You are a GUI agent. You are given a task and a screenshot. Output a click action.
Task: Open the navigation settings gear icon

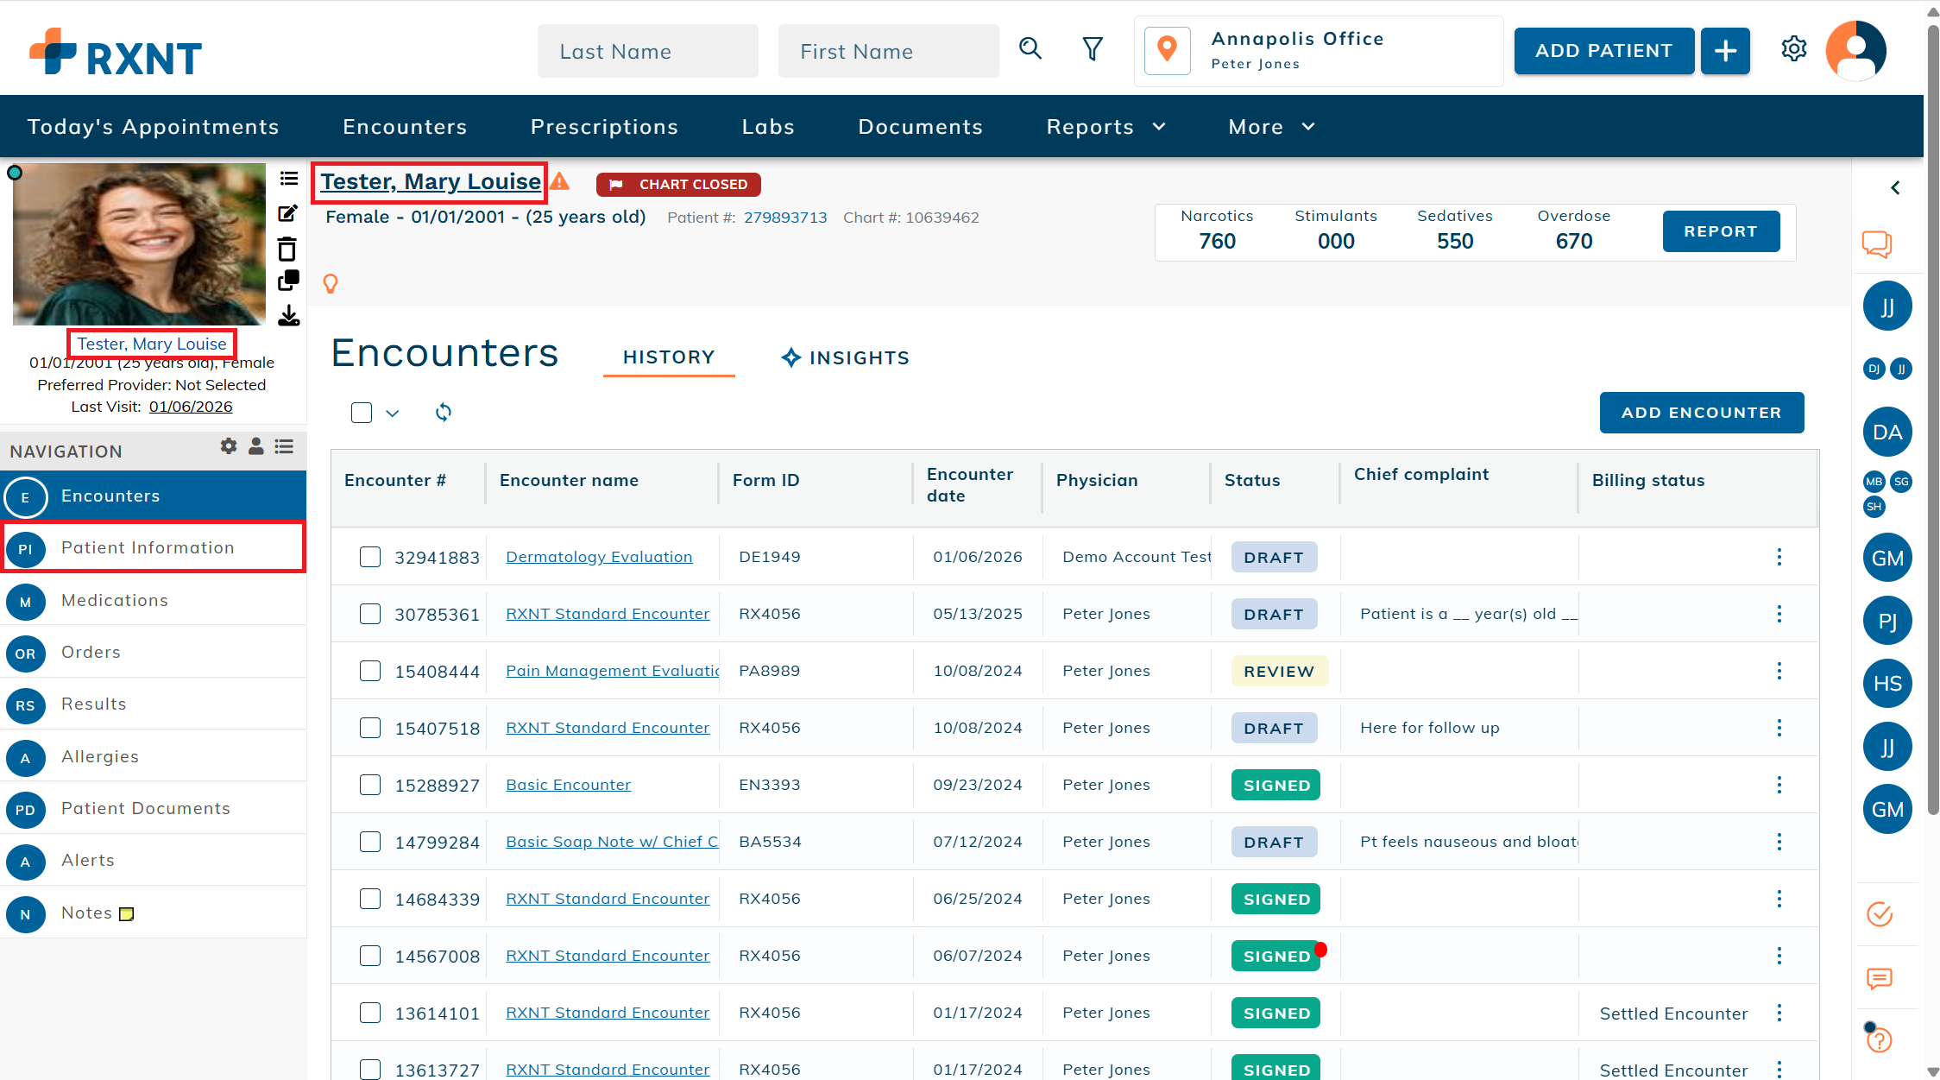coord(229,446)
